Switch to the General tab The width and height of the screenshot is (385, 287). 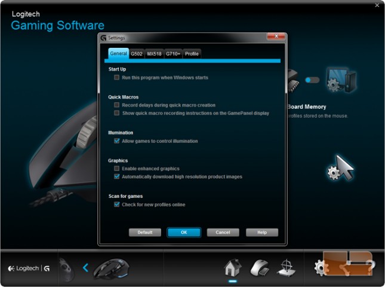[118, 53]
